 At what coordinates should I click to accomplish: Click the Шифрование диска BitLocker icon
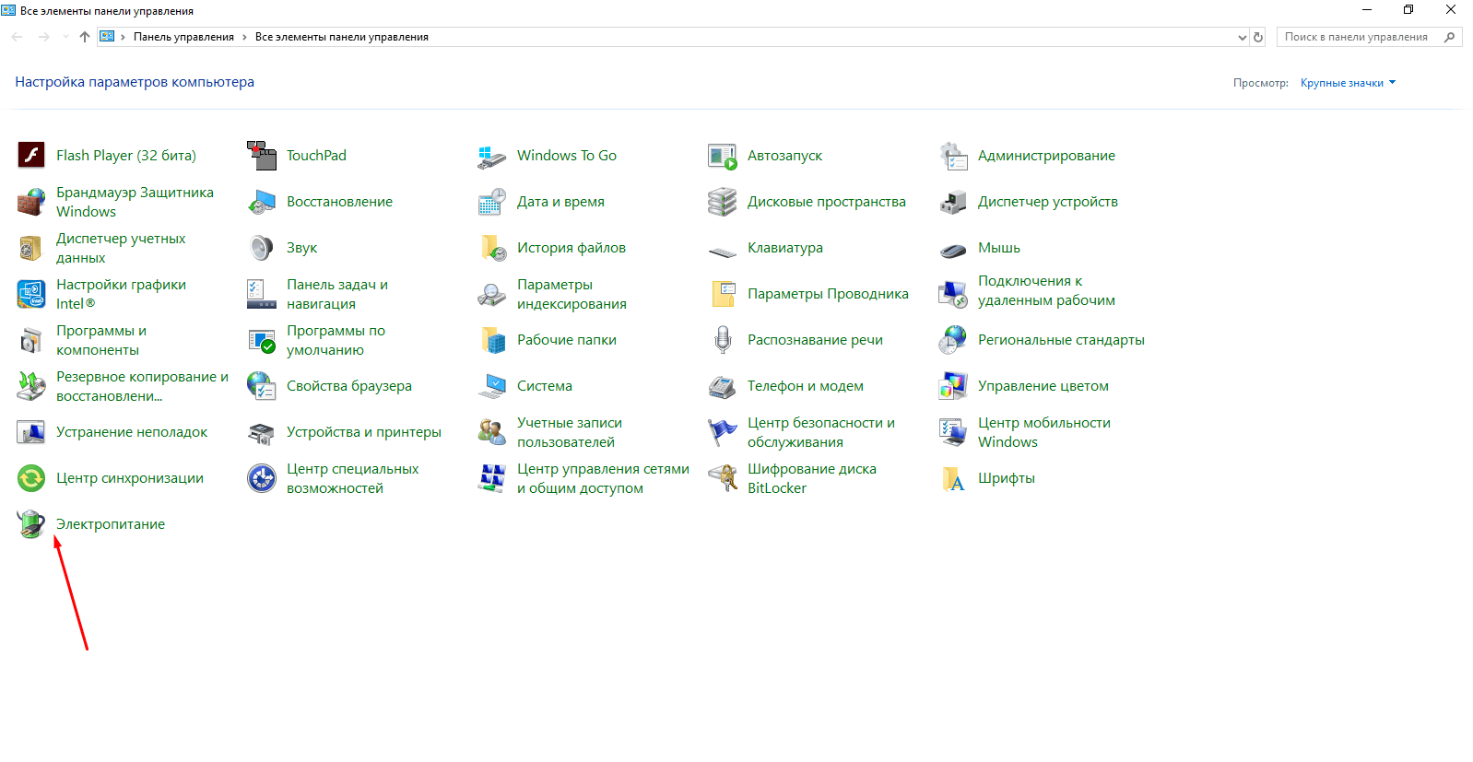[723, 478]
